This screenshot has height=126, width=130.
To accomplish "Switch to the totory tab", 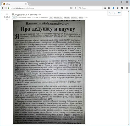I will click(x=15, y=4).
